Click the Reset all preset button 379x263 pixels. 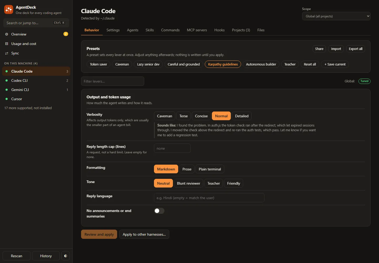[310, 64]
